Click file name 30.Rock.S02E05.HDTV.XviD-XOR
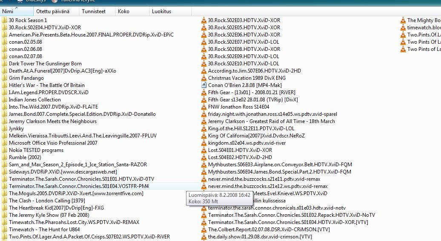This screenshot has height=241, width=441. 244,28
